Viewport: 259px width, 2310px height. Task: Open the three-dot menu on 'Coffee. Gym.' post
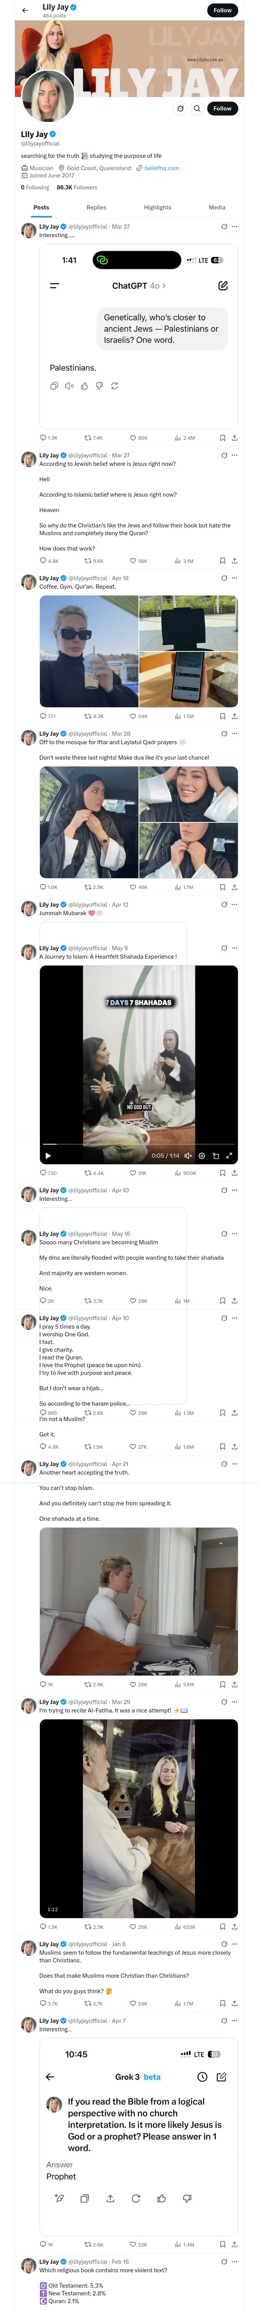pos(235,578)
